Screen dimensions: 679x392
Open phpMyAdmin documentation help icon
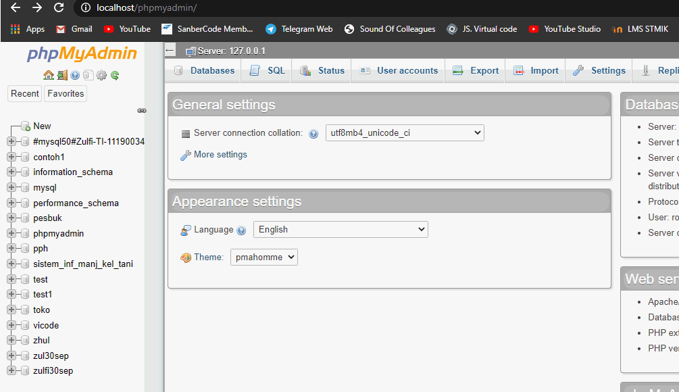click(76, 76)
